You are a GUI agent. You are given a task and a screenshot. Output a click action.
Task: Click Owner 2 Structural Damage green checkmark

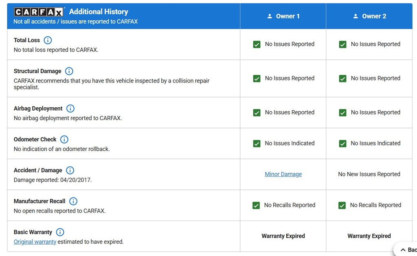pos(342,78)
